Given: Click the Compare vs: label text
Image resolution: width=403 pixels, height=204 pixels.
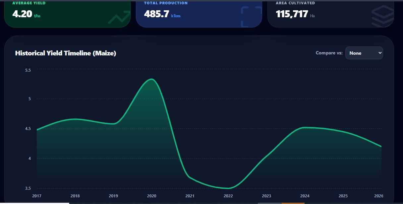Looking at the screenshot, I should pos(329,53).
